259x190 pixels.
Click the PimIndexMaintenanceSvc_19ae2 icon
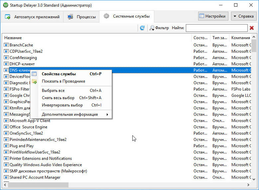(6, 140)
